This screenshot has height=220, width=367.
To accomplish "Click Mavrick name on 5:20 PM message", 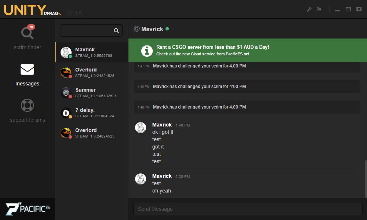I will click(x=162, y=176).
